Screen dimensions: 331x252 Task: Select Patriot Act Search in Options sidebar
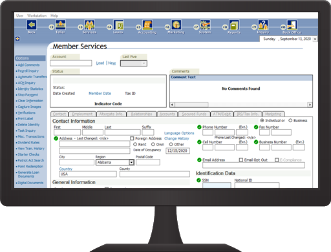30,160
